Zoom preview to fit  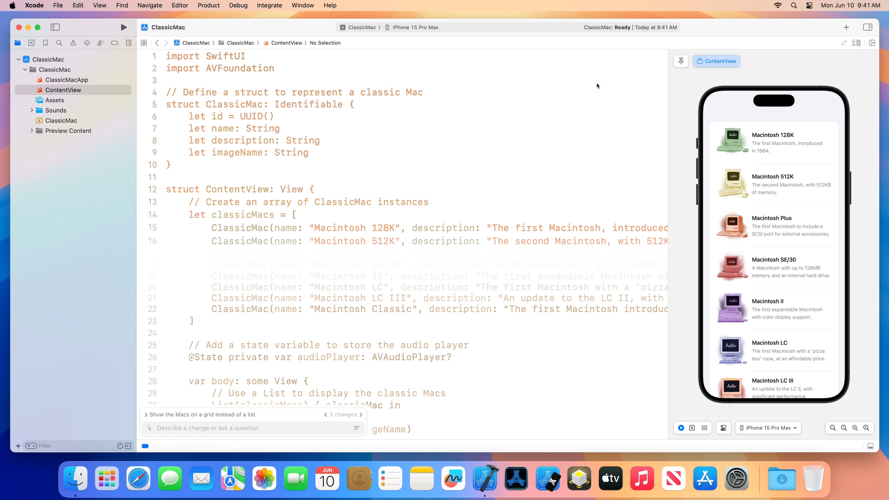click(855, 428)
